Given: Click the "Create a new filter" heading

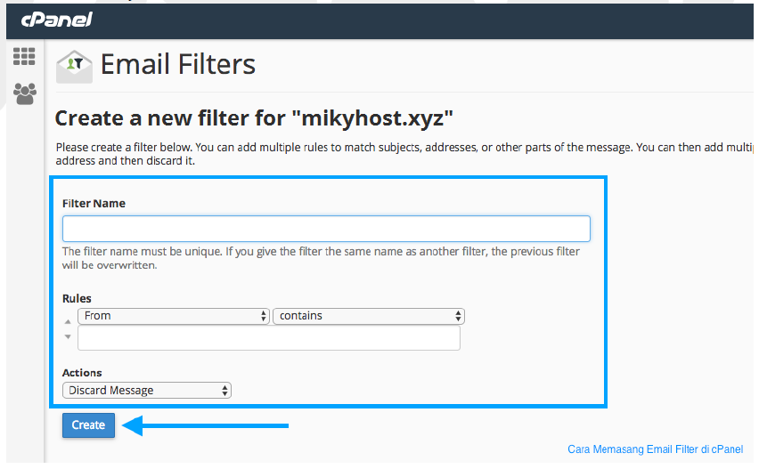Looking at the screenshot, I should [254, 118].
